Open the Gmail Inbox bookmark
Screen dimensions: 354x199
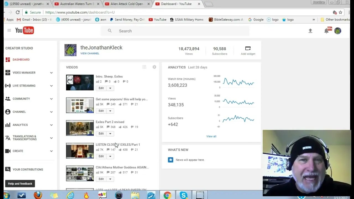pos(34,20)
